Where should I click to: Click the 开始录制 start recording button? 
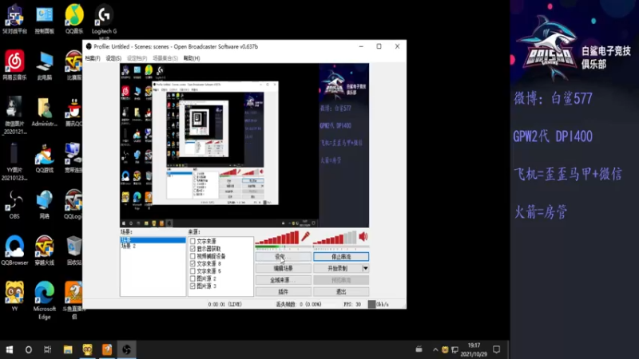(x=337, y=268)
